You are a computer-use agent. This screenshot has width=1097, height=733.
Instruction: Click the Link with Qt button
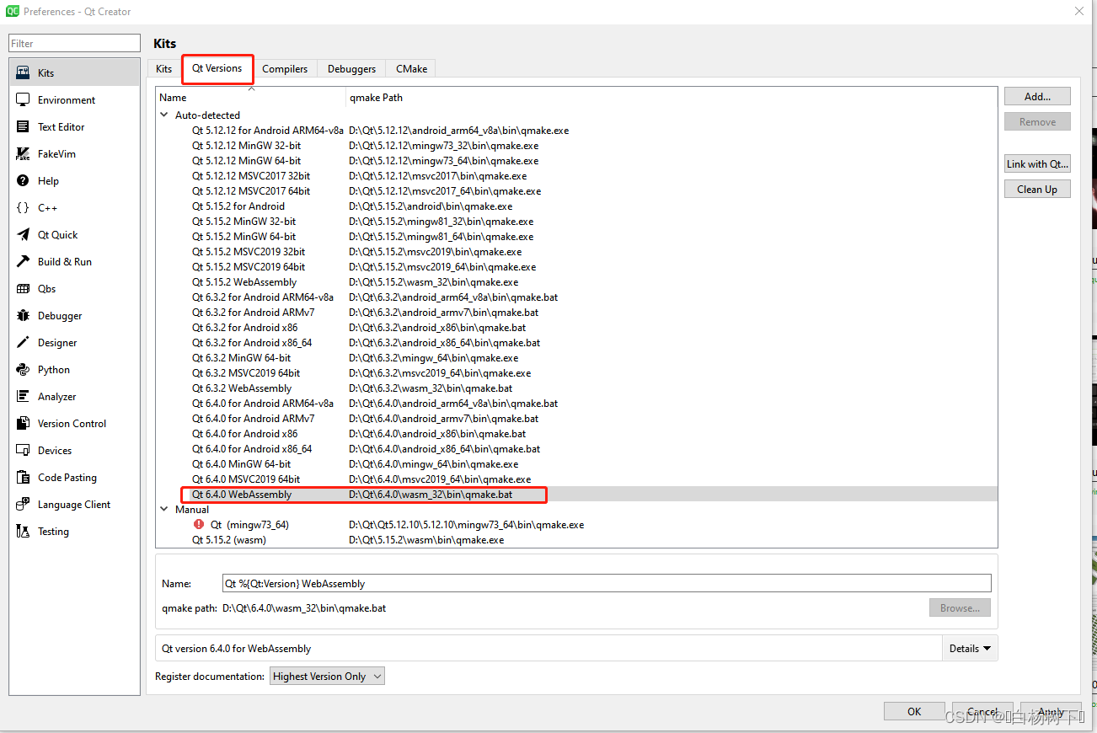click(x=1037, y=163)
